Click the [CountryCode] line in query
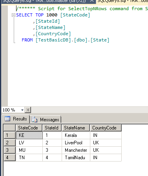This screenshot has height=176, width=148. [x=52, y=34]
